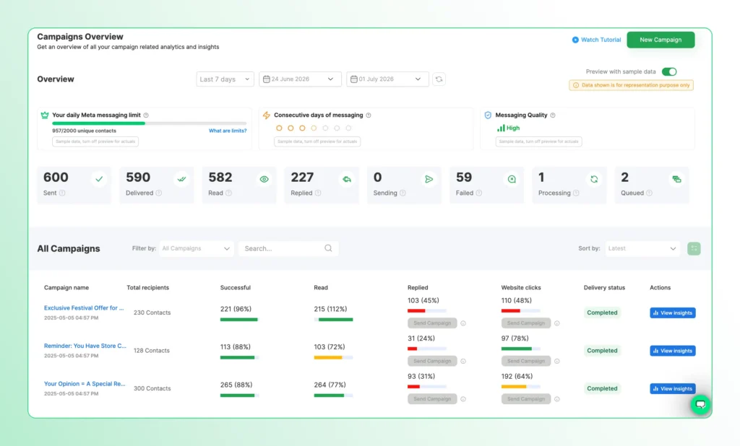Open the Filter by All Campaigns dropdown
This screenshot has height=446, width=740.
pos(197,248)
